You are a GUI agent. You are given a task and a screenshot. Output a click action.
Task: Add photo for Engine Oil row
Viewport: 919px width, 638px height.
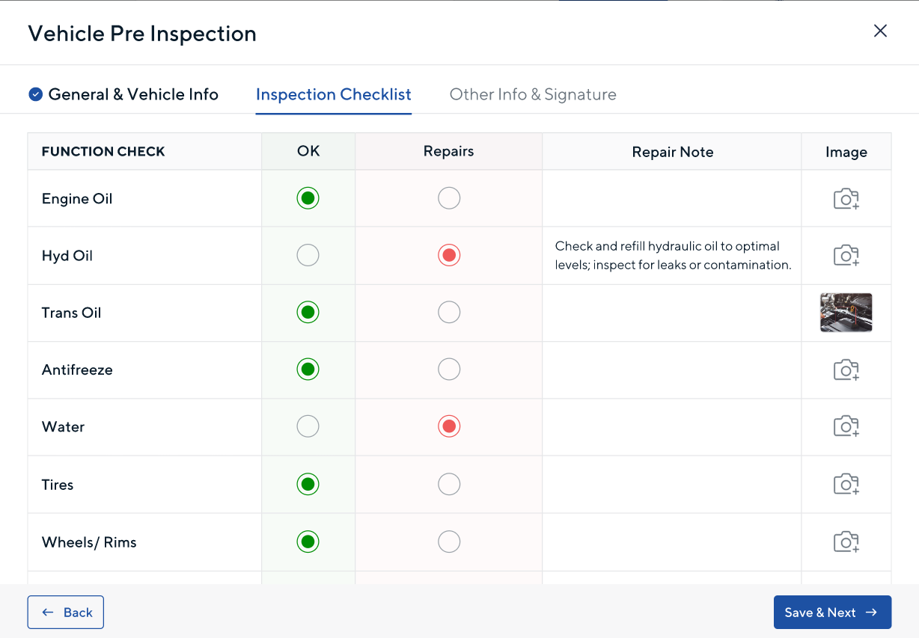(x=846, y=199)
